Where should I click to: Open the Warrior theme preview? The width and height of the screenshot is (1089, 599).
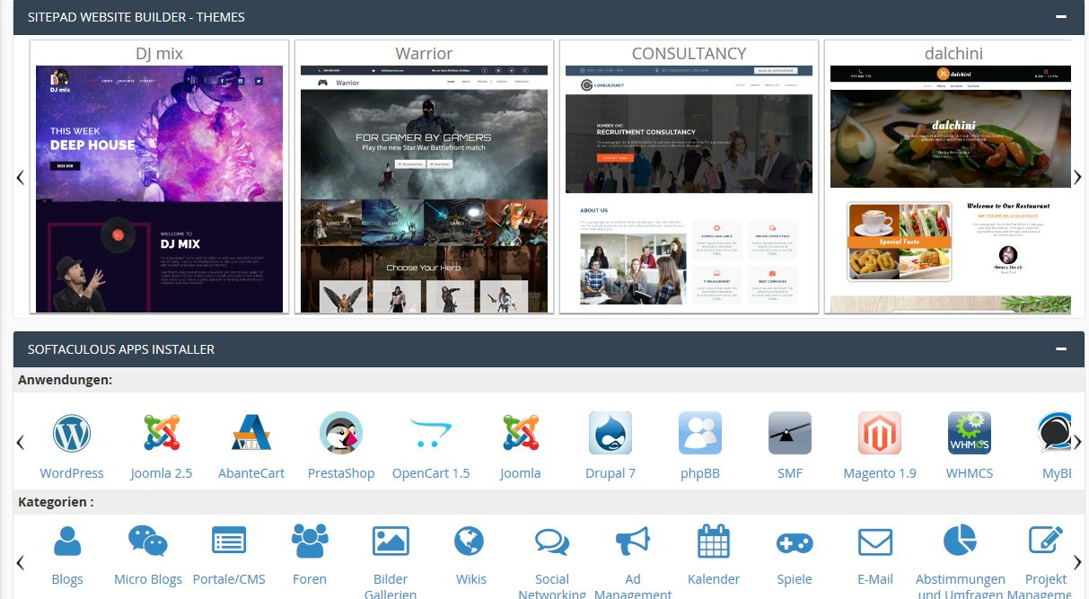pyautogui.click(x=424, y=189)
